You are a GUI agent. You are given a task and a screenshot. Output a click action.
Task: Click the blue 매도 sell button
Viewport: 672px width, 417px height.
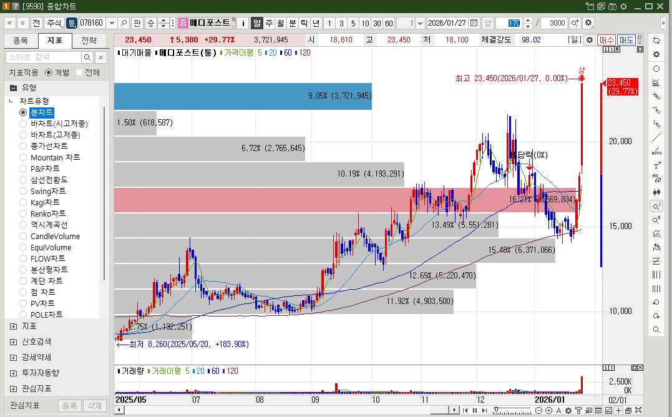click(x=626, y=40)
